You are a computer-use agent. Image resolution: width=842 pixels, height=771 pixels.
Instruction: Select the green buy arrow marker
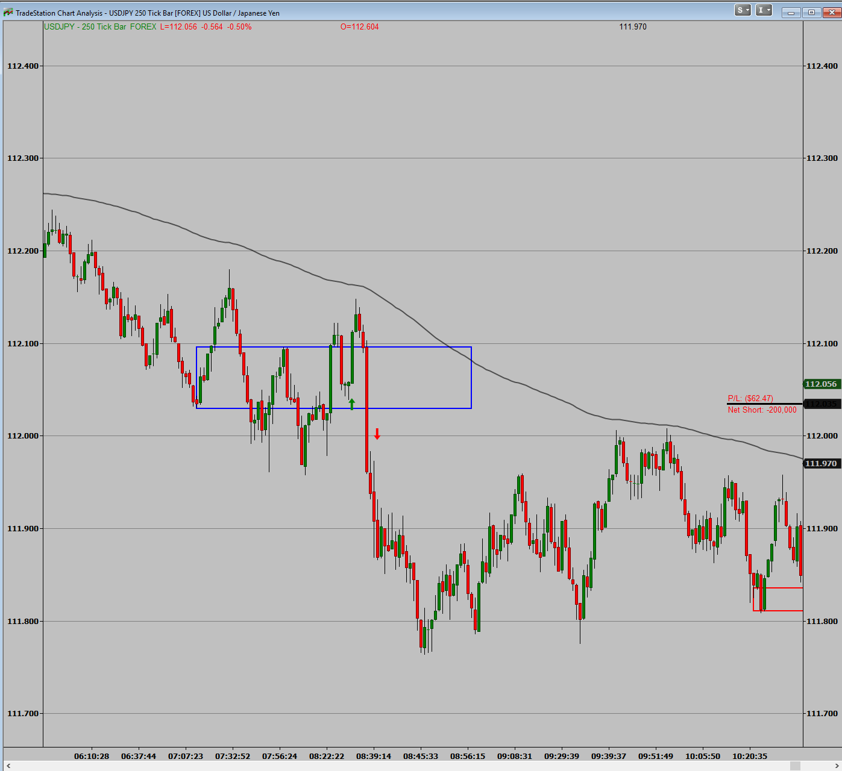point(352,404)
